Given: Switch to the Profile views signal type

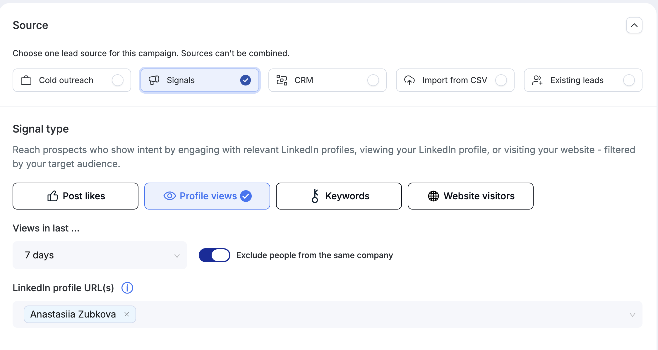Looking at the screenshot, I should coord(207,196).
